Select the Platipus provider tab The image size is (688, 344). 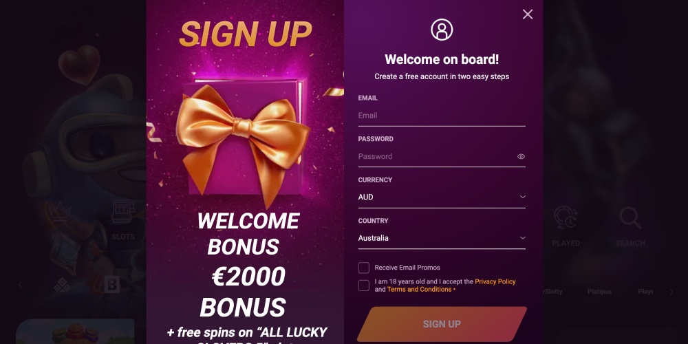(x=599, y=291)
